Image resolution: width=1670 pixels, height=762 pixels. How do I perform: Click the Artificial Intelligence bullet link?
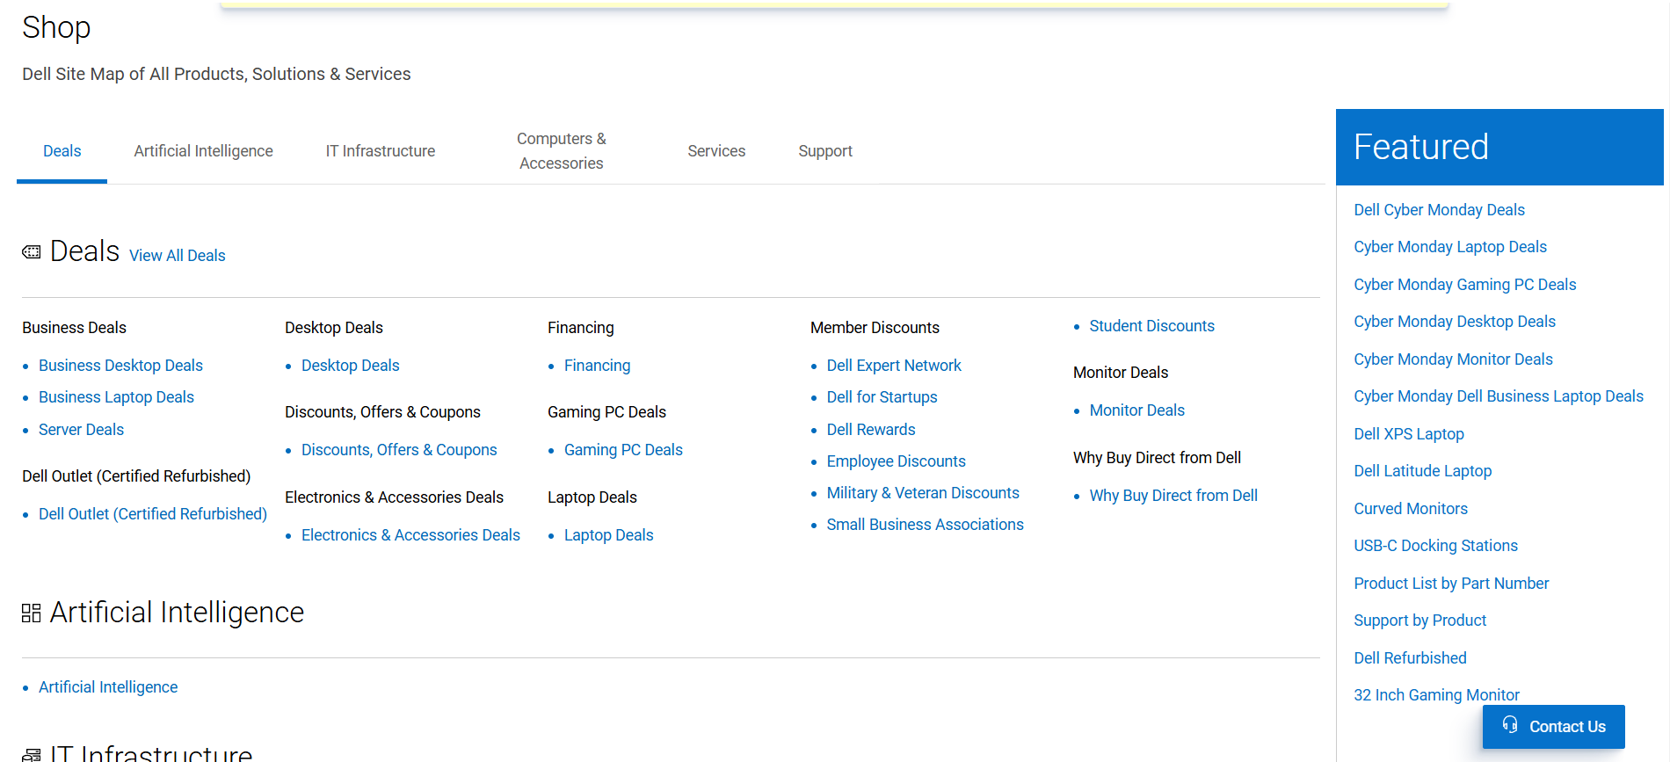pyautogui.click(x=108, y=687)
